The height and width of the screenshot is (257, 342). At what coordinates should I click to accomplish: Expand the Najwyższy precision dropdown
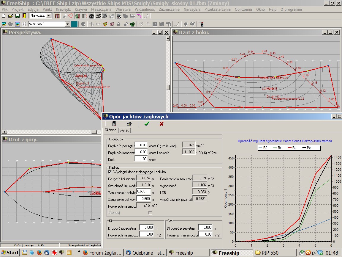pos(49,16)
